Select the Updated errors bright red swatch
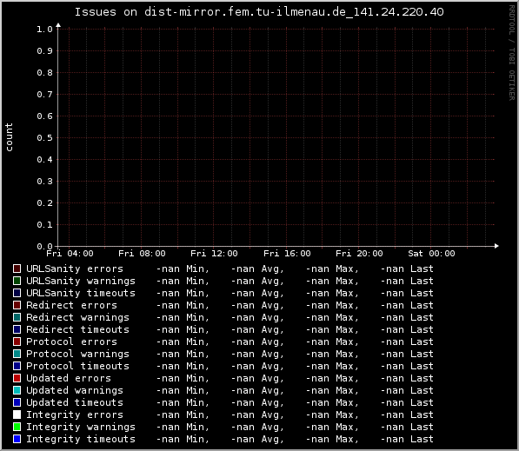Viewport: 519px width, 451px height. click(17, 378)
